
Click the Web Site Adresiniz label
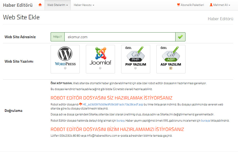(x=20, y=37)
